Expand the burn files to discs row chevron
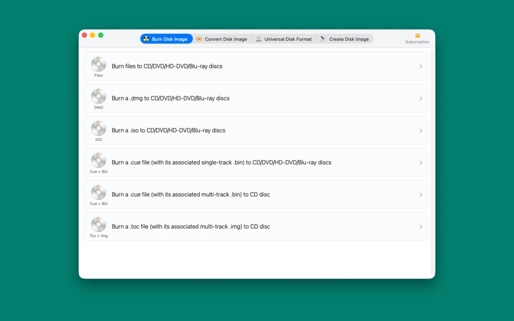 click(x=421, y=66)
